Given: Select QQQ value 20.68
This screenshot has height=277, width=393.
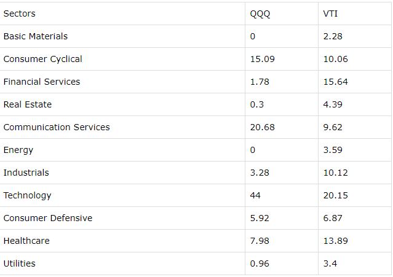Looking at the screenshot, I should (x=262, y=127).
